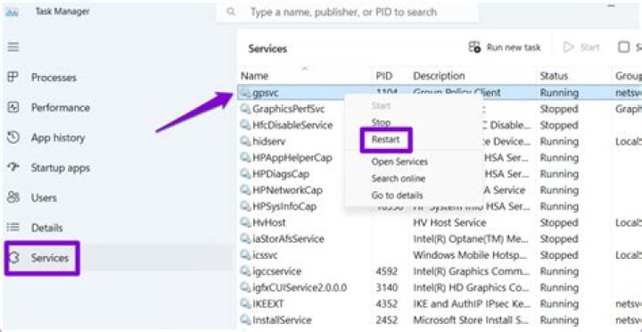This screenshot has width=642, height=332.
Task: Click the HPNetworkCap service icon
Action: pos(245,190)
